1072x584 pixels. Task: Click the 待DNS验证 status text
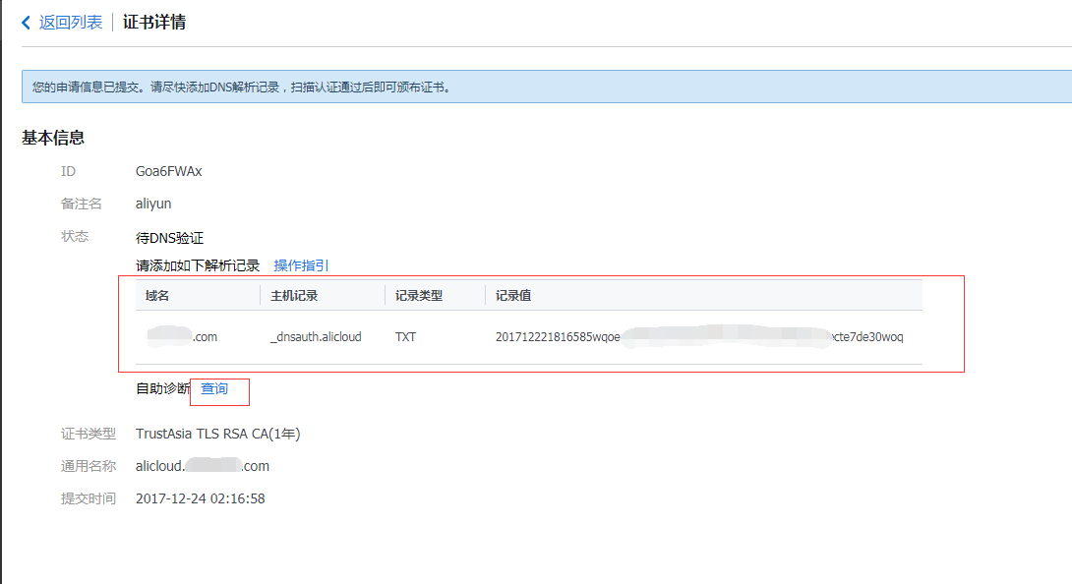point(169,238)
